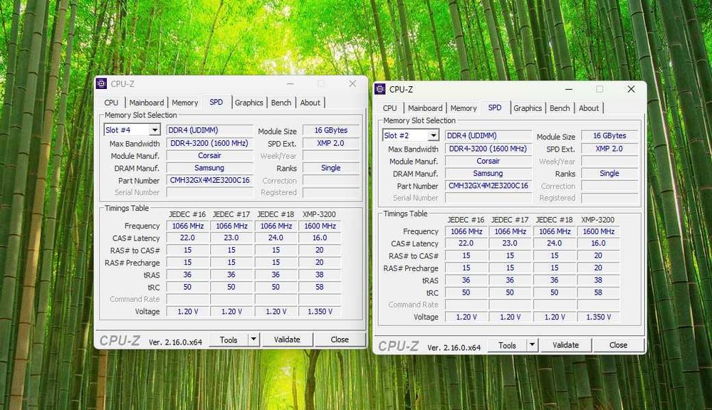The height and width of the screenshot is (410, 712).
Task: Minimize the right CPU-Z window
Action: click(569, 89)
